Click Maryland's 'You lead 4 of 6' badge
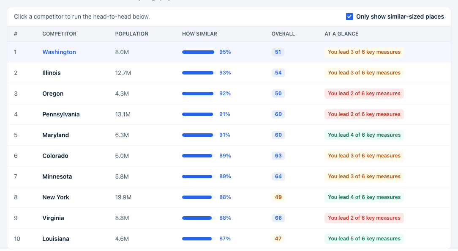Viewport: 458px width, 251px height. [364, 135]
